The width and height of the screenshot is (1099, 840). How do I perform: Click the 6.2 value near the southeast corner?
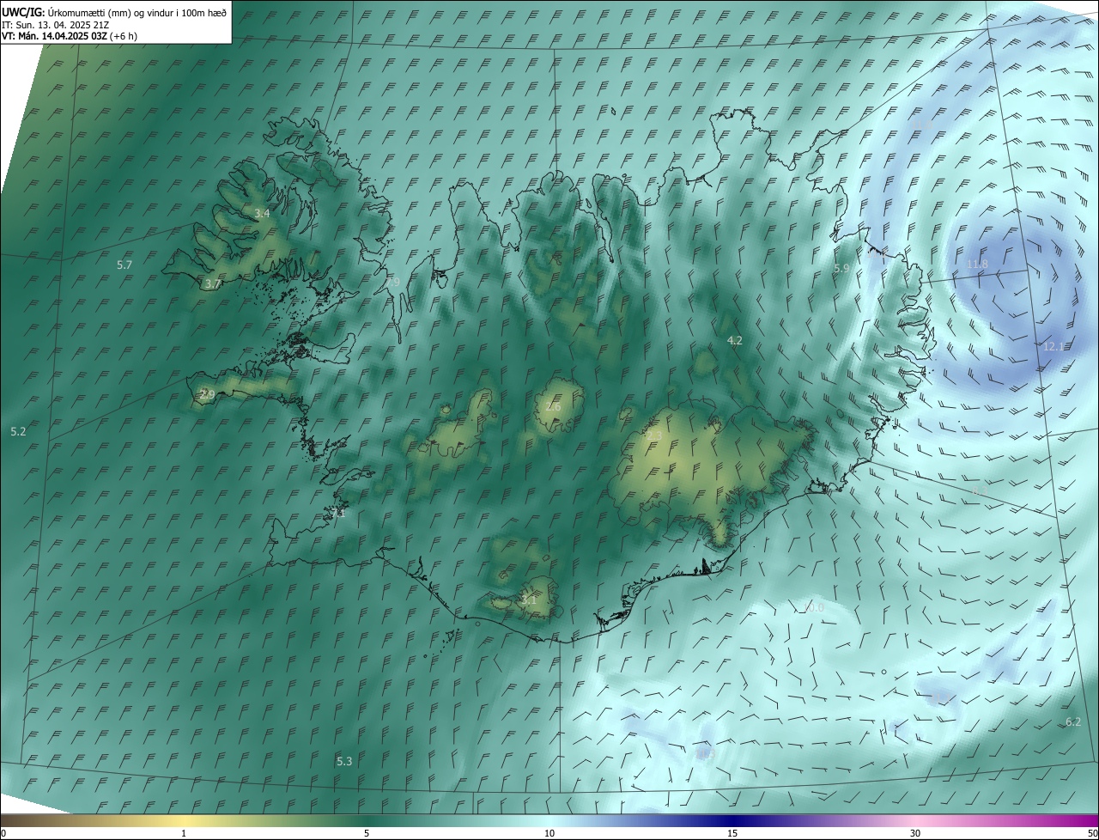(1072, 721)
